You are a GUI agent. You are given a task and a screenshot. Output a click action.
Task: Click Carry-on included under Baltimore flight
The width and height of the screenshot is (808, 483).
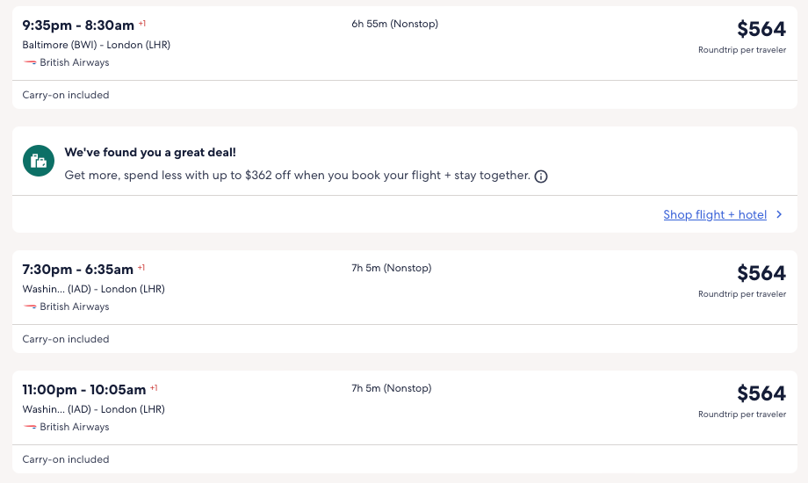click(x=66, y=95)
